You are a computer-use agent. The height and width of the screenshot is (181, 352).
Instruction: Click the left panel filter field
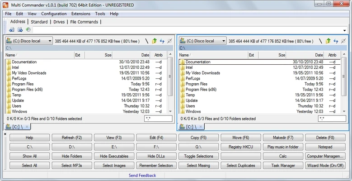click(x=158, y=119)
